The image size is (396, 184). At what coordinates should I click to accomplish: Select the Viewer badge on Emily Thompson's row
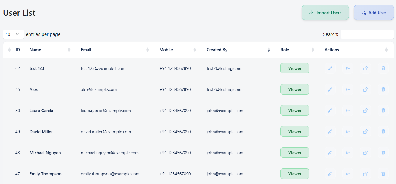(295, 174)
